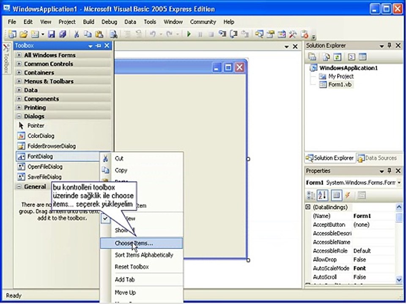The height and width of the screenshot is (304, 406).
Task: Open the Build menu
Action: click(88, 22)
